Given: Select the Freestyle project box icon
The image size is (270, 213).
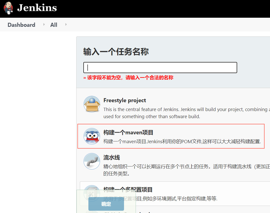Looking at the screenshot, I should (x=92, y=104).
